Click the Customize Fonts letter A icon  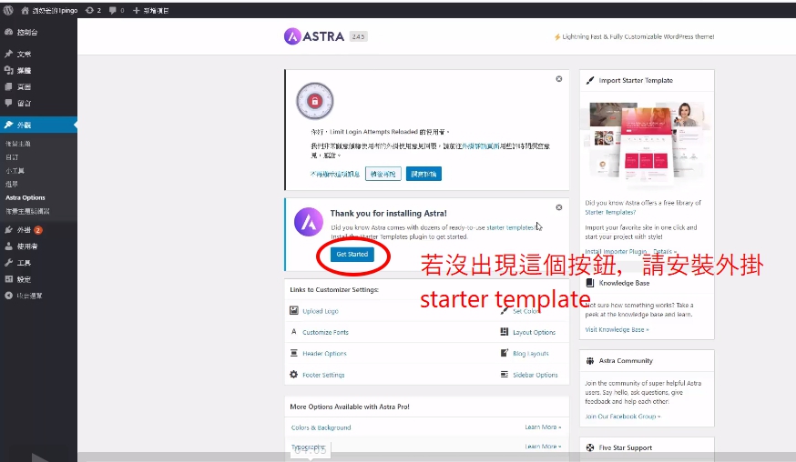point(294,332)
